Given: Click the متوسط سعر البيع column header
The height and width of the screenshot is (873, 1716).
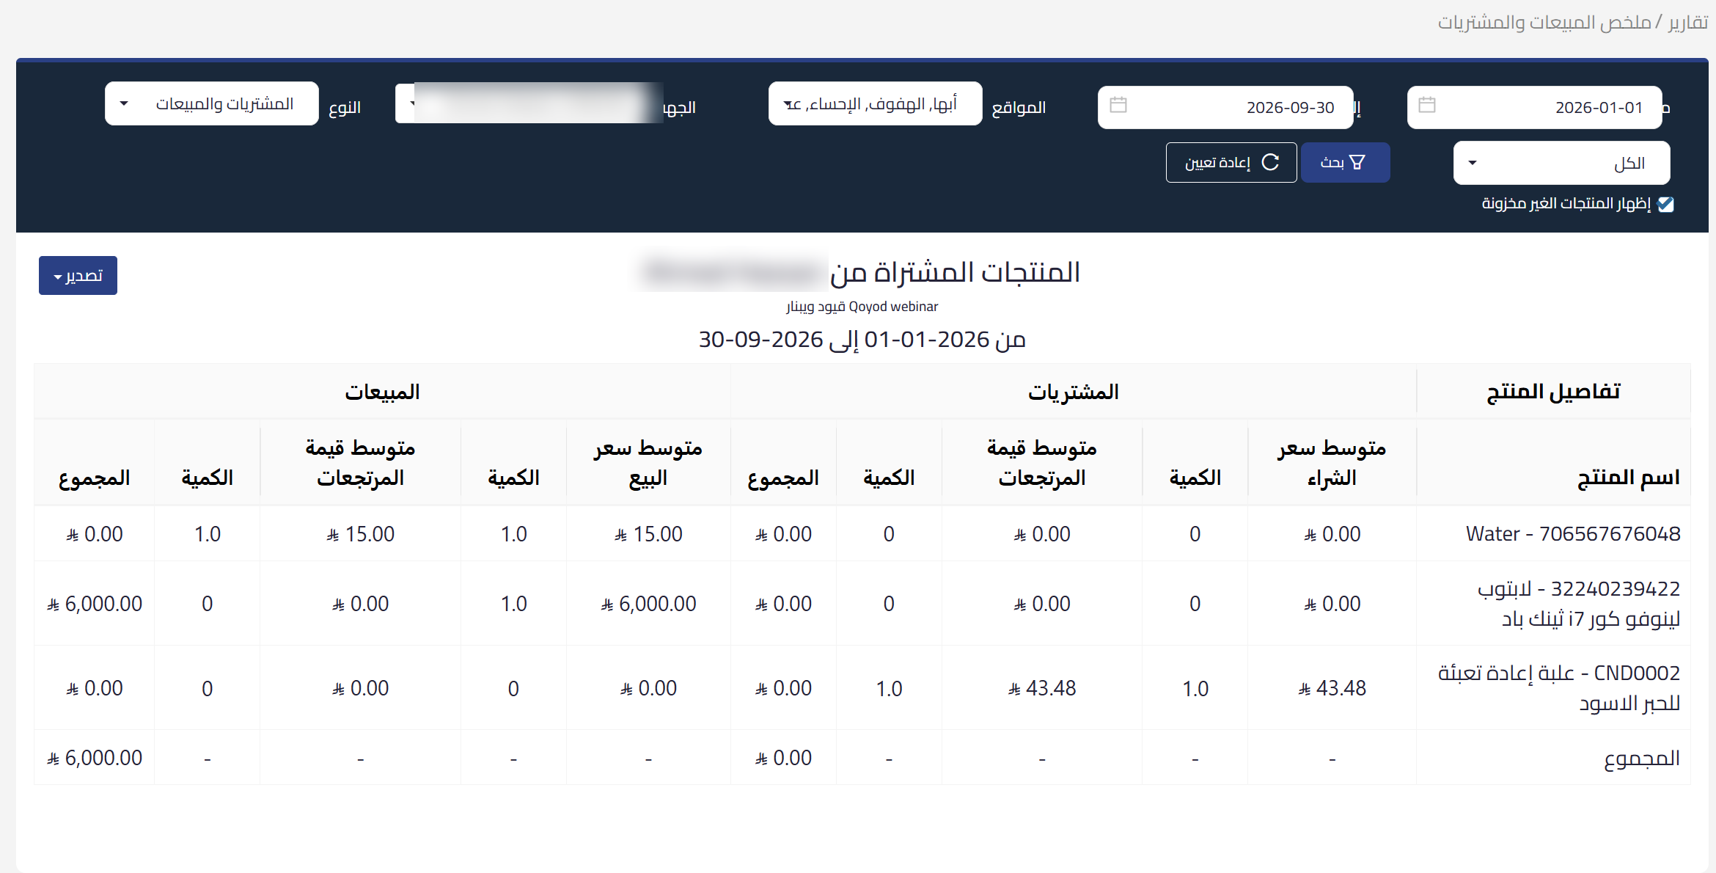Looking at the screenshot, I should point(648,462).
